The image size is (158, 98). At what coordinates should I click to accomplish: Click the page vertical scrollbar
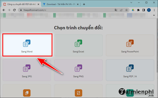(x=157, y=45)
